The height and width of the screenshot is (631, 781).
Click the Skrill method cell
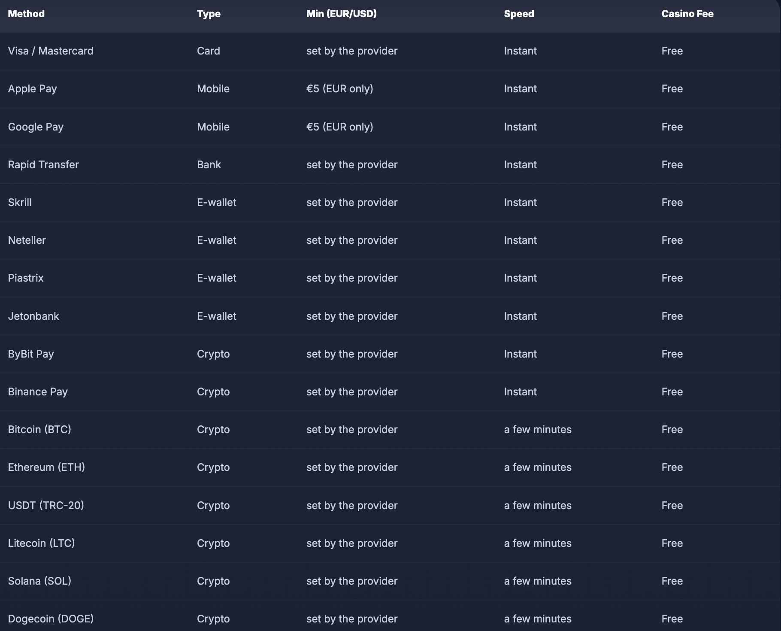(x=20, y=203)
